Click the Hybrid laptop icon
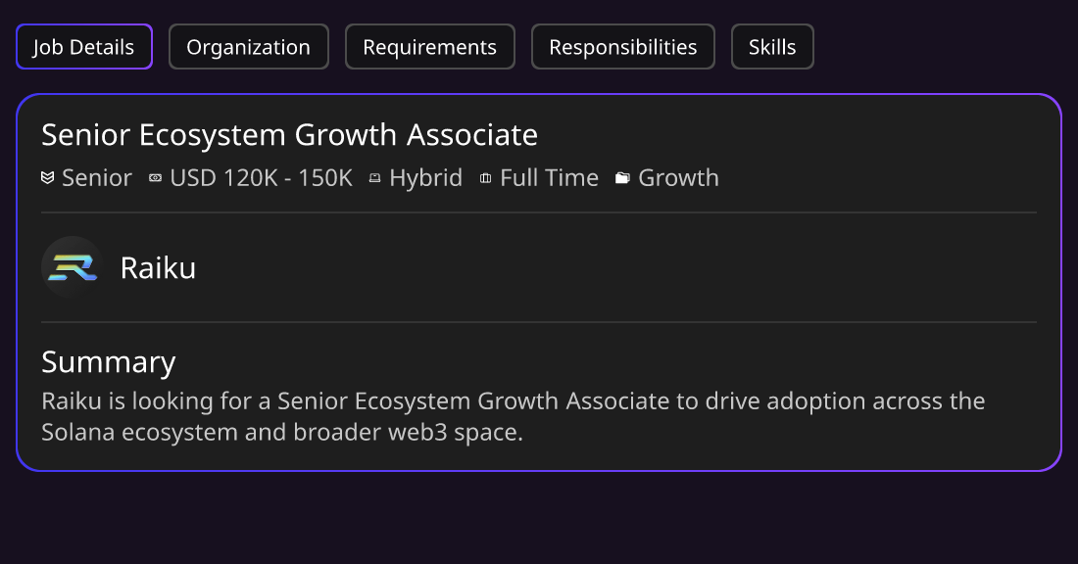Viewport: 1078px width, 564px height. click(x=374, y=178)
